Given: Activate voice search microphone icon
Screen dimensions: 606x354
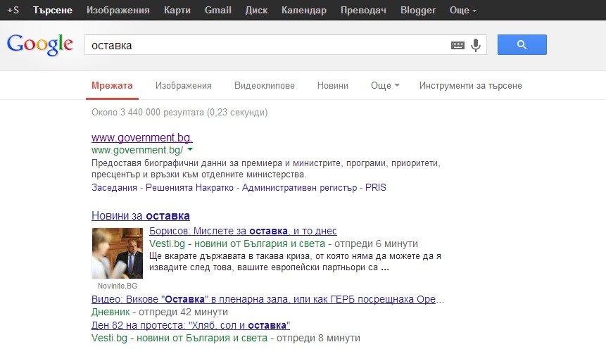Looking at the screenshot, I should (x=476, y=45).
